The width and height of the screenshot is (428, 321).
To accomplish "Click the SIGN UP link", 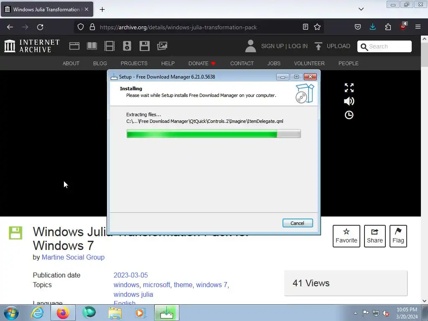I will (273, 46).
